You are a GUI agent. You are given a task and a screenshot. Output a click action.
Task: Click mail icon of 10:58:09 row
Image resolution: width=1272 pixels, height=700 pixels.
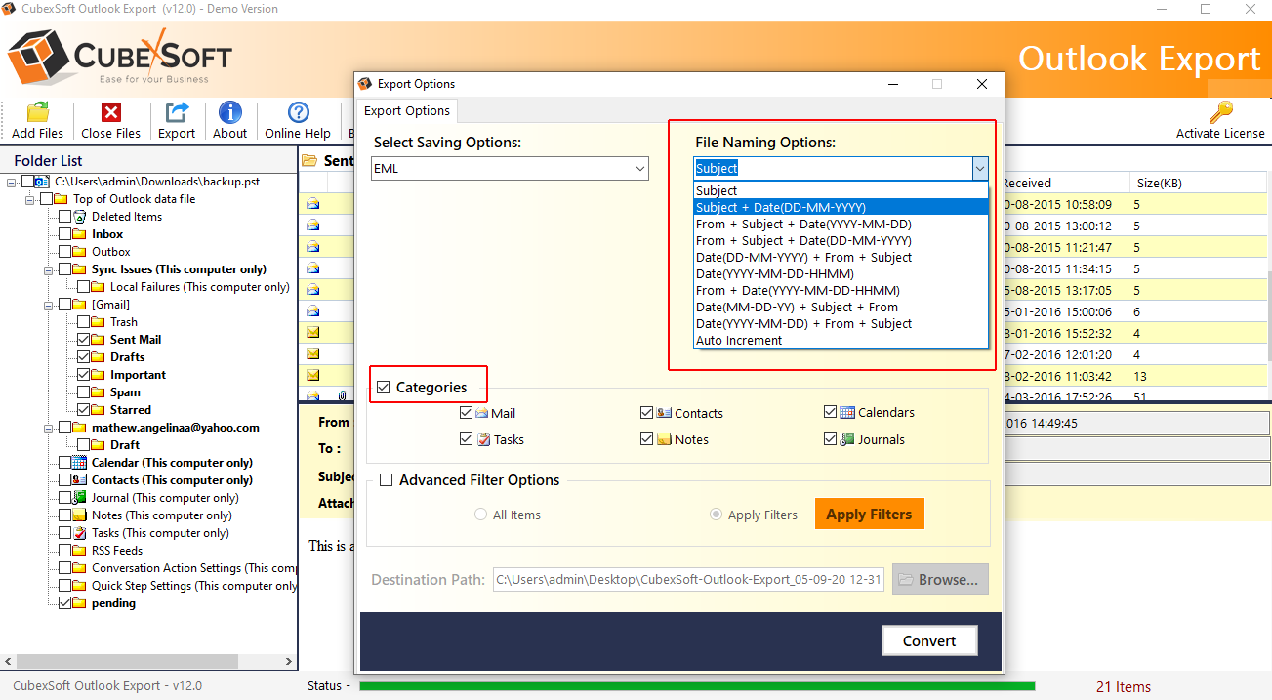[x=313, y=205]
